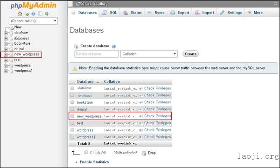Expand the bookstore tree node
Viewport: 280px width, 168px height.
pos(6,44)
